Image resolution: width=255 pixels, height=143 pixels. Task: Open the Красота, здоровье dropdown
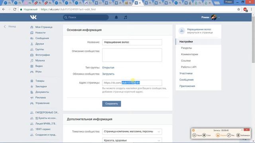[132, 140]
